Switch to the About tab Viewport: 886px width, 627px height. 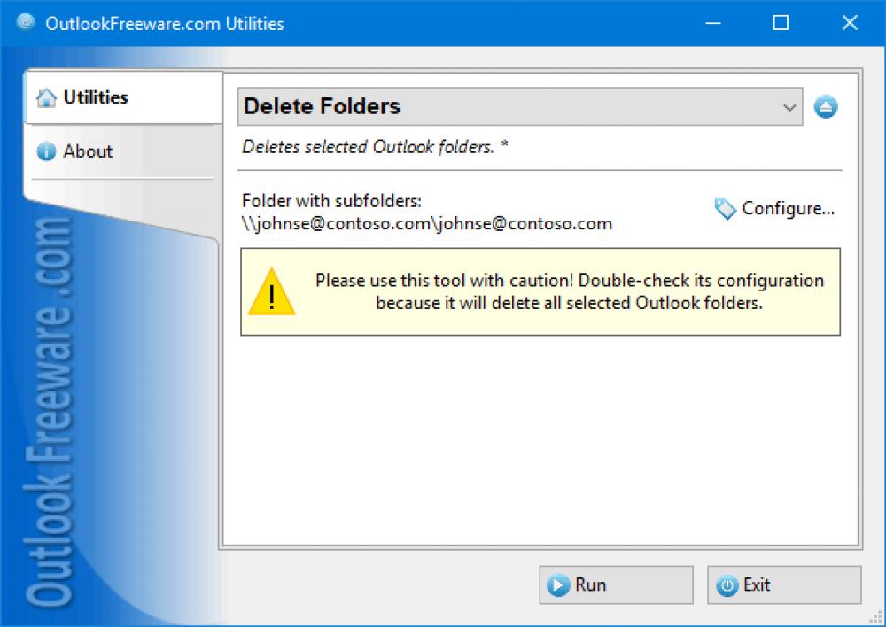click(88, 151)
